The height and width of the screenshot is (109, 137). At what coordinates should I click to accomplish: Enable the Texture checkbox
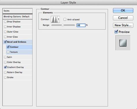[x=8, y=52]
